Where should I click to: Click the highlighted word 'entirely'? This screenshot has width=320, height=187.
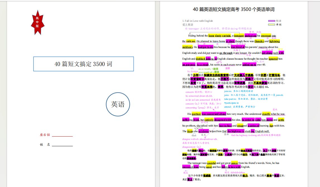[x=209, y=120]
